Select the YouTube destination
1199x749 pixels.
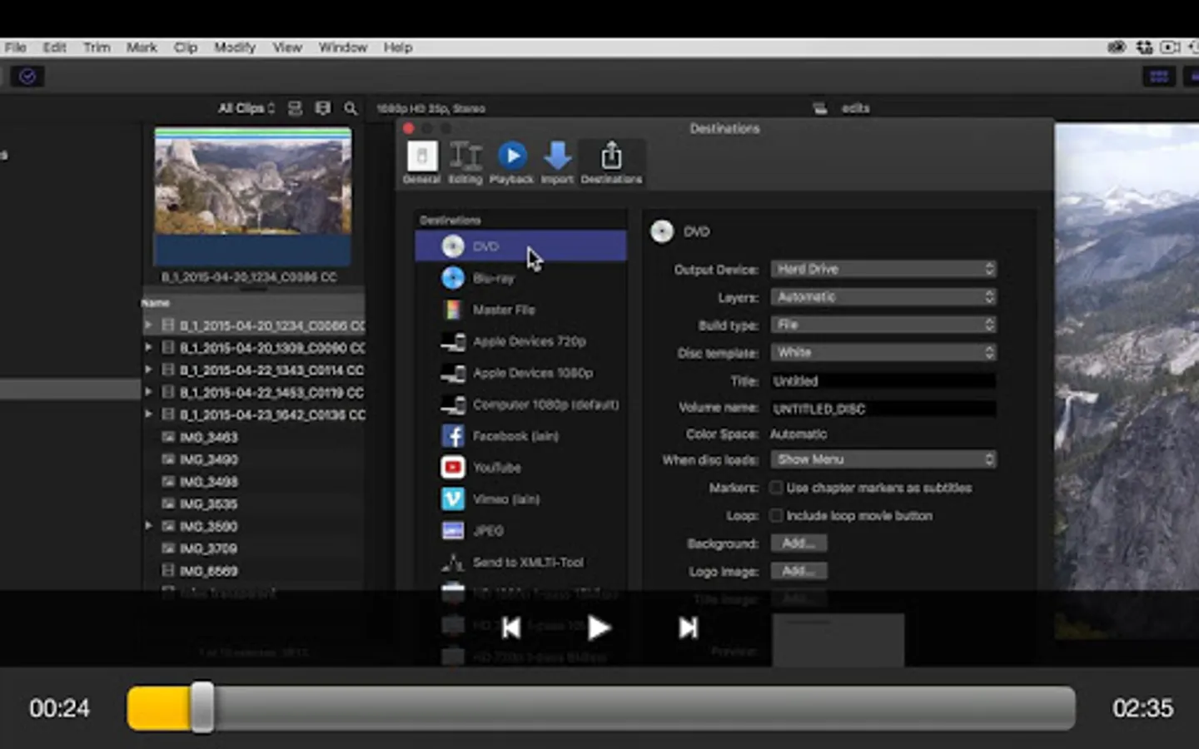click(496, 468)
